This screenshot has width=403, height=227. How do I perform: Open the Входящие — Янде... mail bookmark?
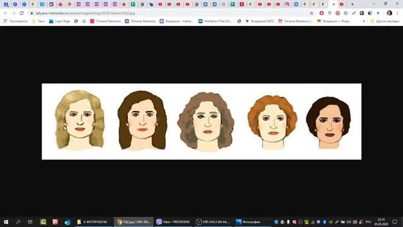coord(334,21)
